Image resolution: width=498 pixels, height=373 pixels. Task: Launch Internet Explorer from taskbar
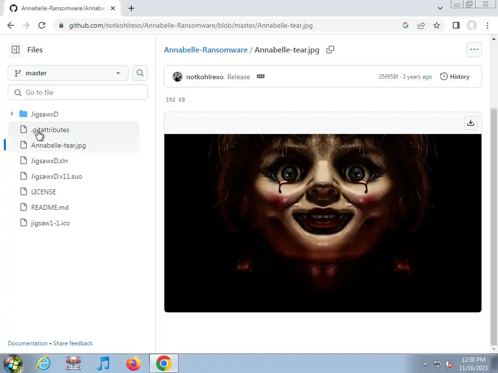43,363
